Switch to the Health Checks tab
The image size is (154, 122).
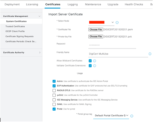coord(134,4)
